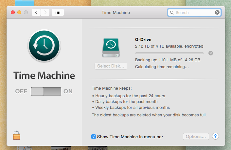Uncheck Show Time Machine in menu bar
Image resolution: width=231 pixels, height=150 pixels.
94,137
